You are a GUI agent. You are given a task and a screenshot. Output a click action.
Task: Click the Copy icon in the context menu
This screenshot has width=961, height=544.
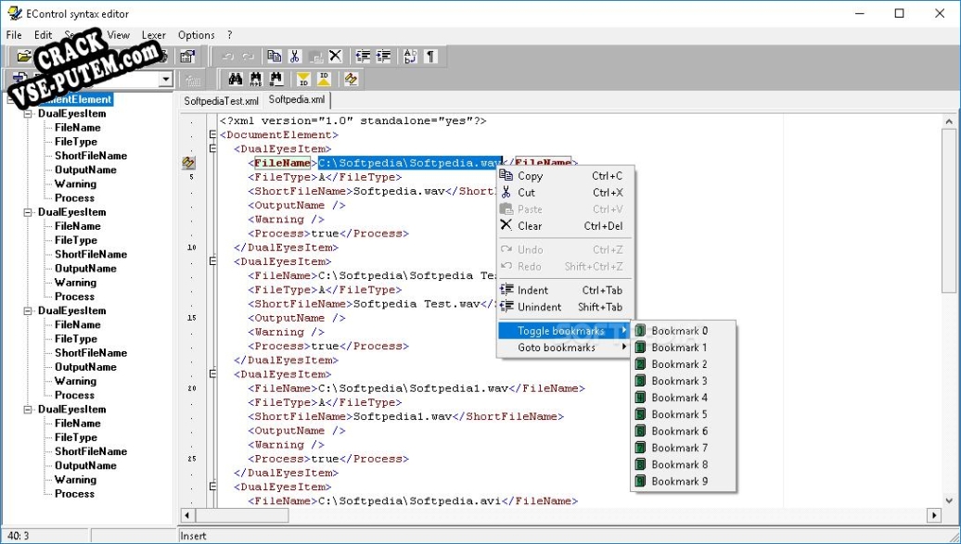pyautogui.click(x=506, y=176)
